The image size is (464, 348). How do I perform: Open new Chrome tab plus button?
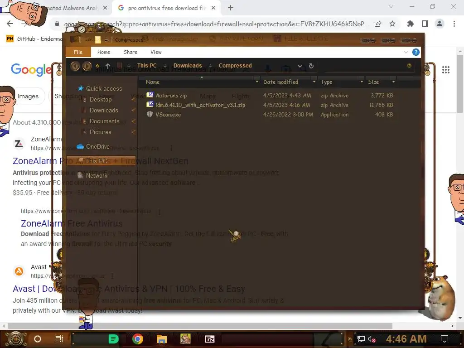point(231,8)
